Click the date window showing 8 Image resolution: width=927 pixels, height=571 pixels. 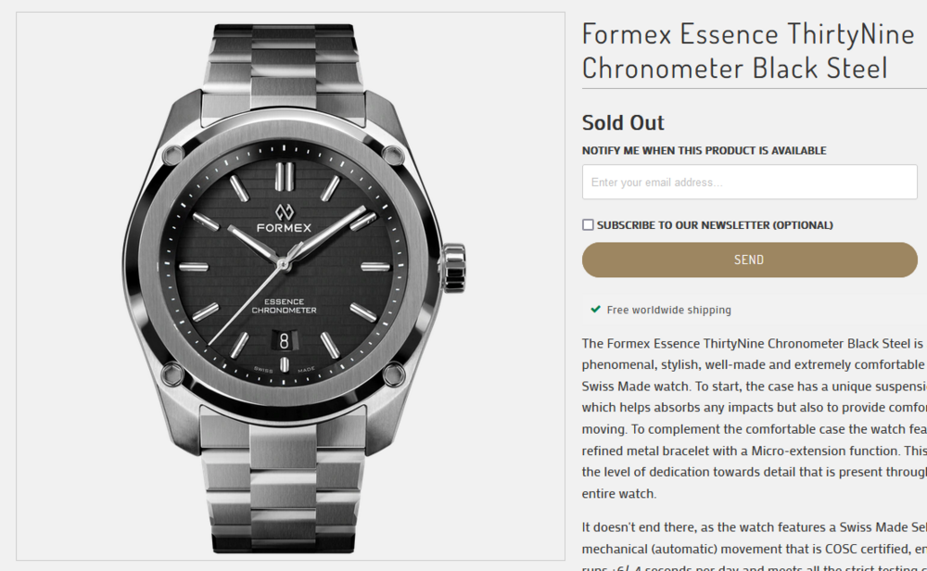285,339
